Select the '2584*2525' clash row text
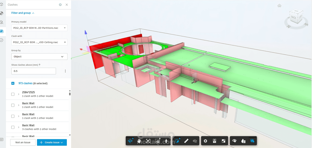The image size is (312, 148). (29, 92)
